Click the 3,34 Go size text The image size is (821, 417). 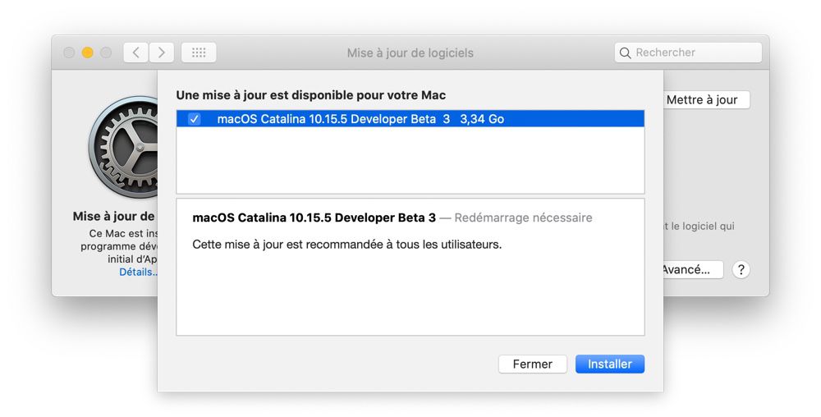482,119
